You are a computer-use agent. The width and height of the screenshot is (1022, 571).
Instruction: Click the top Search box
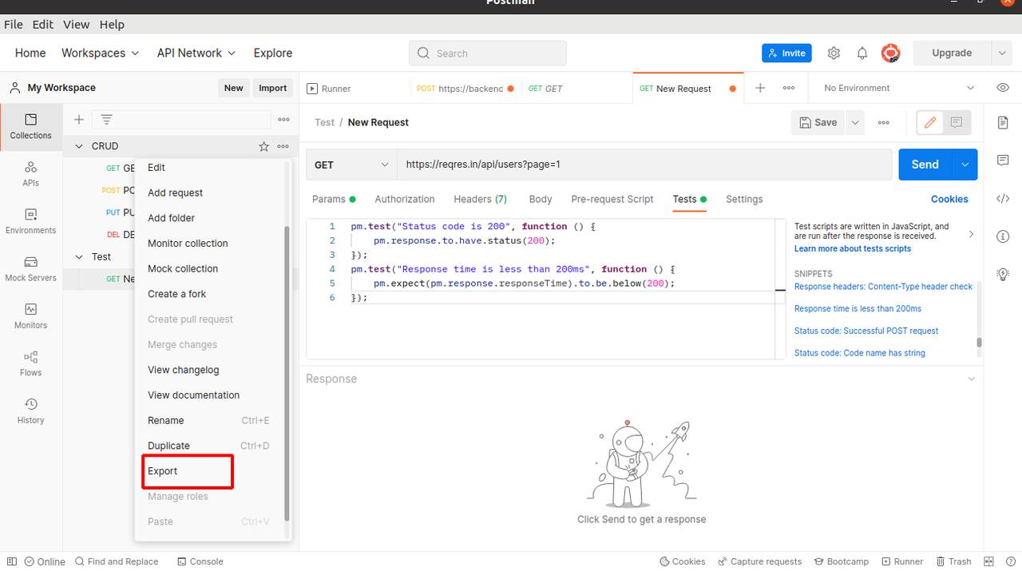(x=488, y=54)
